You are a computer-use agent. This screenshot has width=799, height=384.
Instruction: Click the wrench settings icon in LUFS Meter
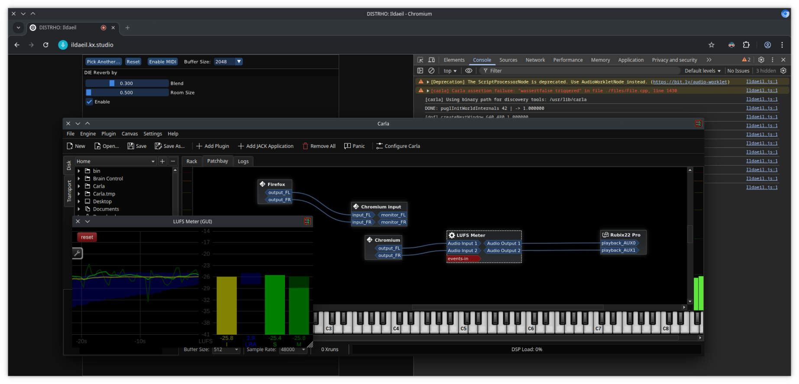click(78, 253)
